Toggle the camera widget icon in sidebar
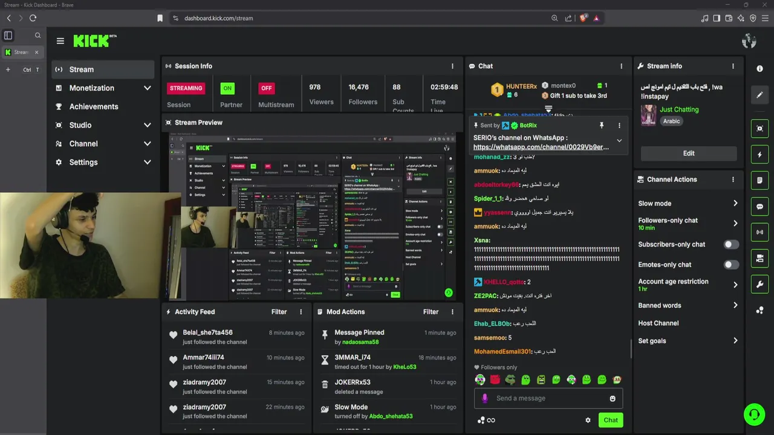The height and width of the screenshot is (435, 774). tap(760, 258)
